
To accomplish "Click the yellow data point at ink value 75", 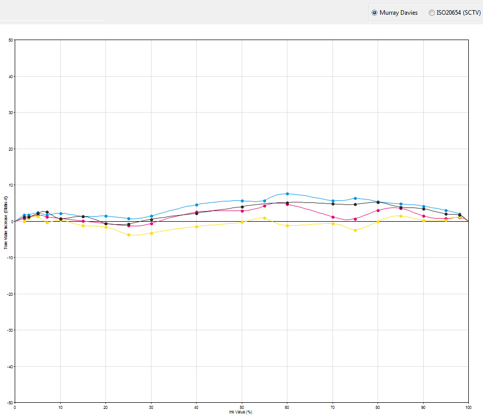I will click(x=355, y=230).
